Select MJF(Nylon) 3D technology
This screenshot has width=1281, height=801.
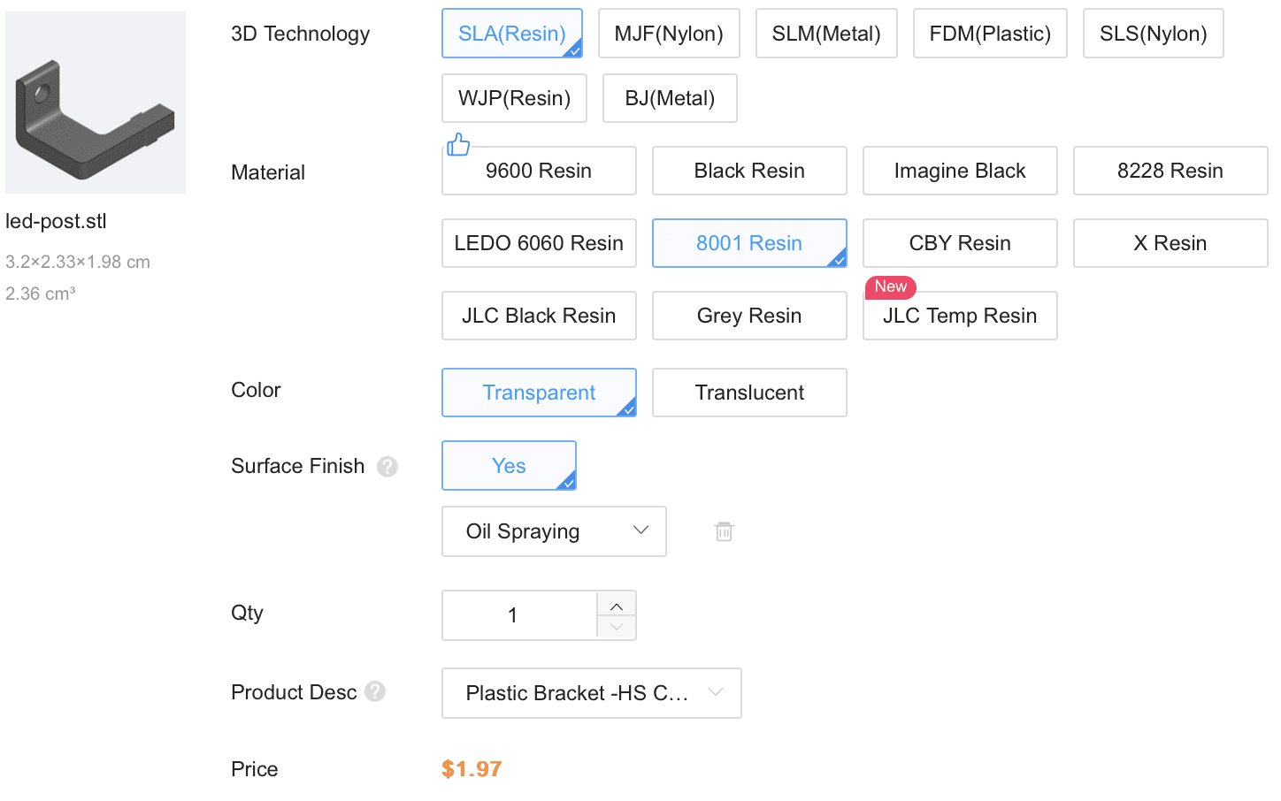click(x=669, y=34)
